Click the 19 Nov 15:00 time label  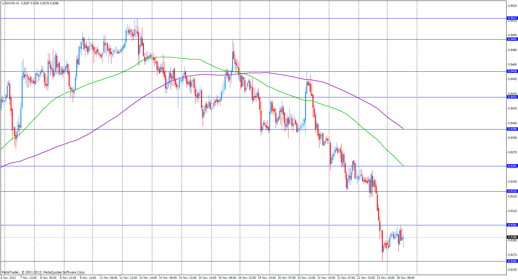point(267,278)
